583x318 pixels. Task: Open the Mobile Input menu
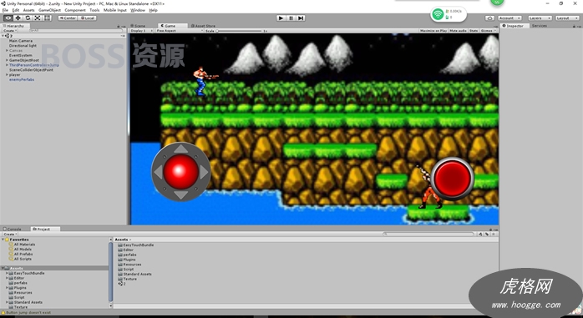pos(115,10)
